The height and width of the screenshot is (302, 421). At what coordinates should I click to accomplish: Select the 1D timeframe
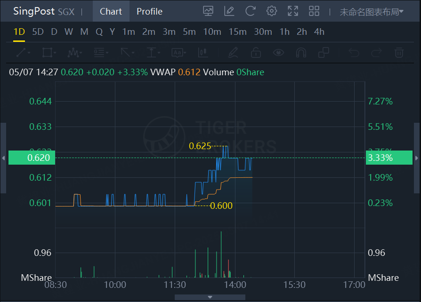pyautogui.click(x=19, y=32)
